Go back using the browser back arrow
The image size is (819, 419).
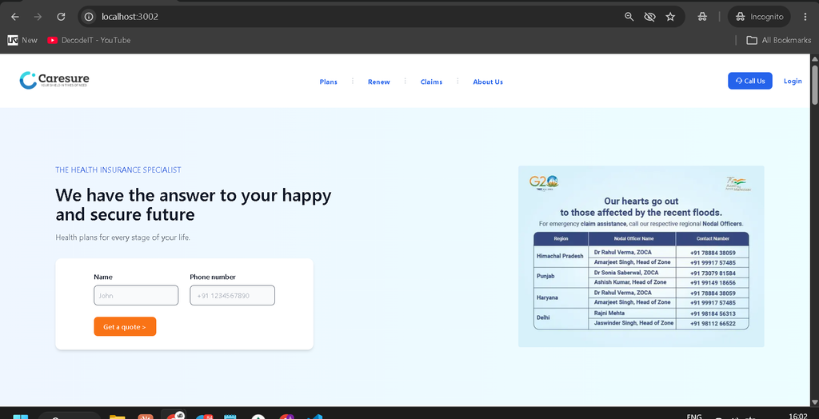(x=15, y=17)
